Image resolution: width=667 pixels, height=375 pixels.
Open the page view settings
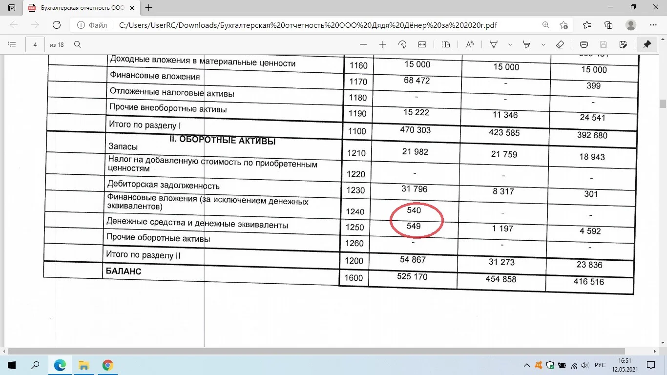click(x=446, y=44)
